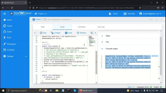Go to Home in the sidebar
Image resolution: width=166 pixels, height=93 pixels.
(x=8, y=20)
